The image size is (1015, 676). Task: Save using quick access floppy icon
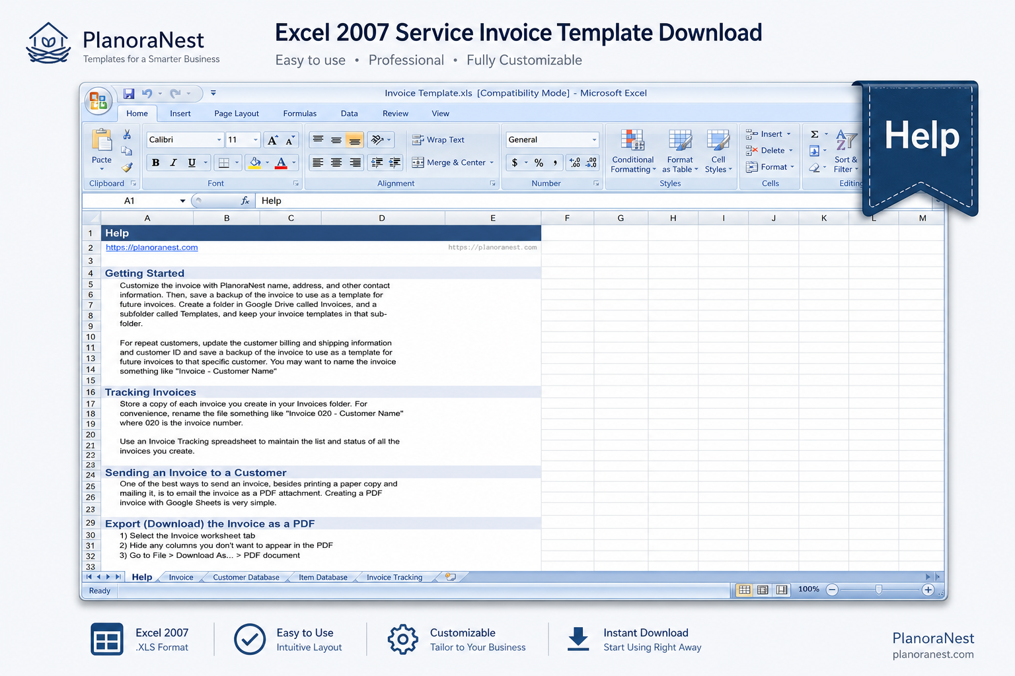129,94
